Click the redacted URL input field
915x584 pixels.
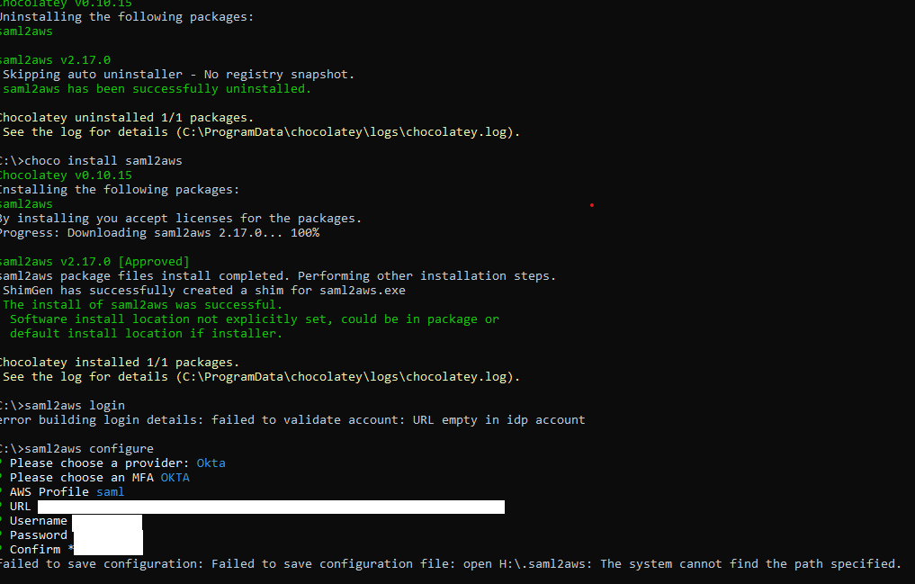tap(270, 506)
